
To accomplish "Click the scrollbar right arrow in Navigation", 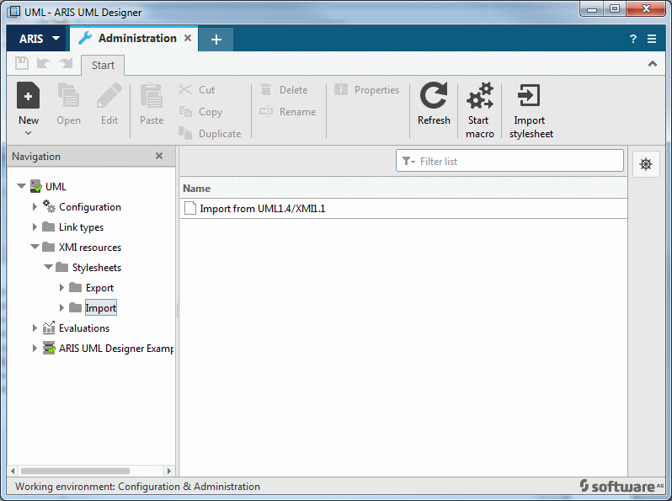I will (x=169, y=471).
